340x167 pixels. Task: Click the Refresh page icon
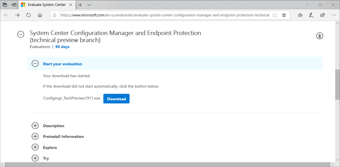pyautogui.click(x=29, y=15)
